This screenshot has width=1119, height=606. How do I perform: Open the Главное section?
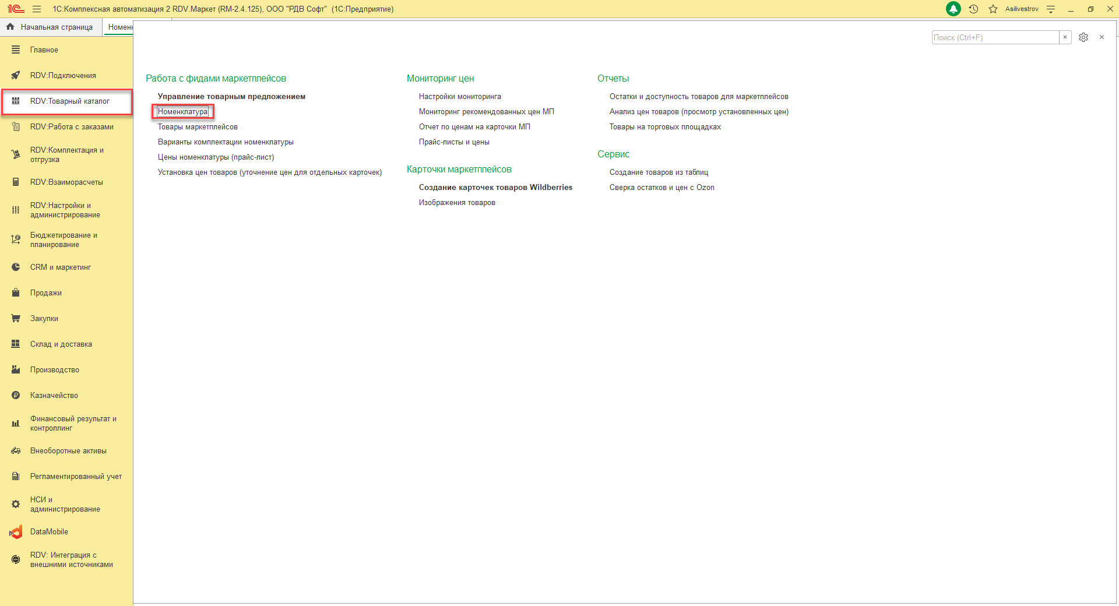[44, 50]
